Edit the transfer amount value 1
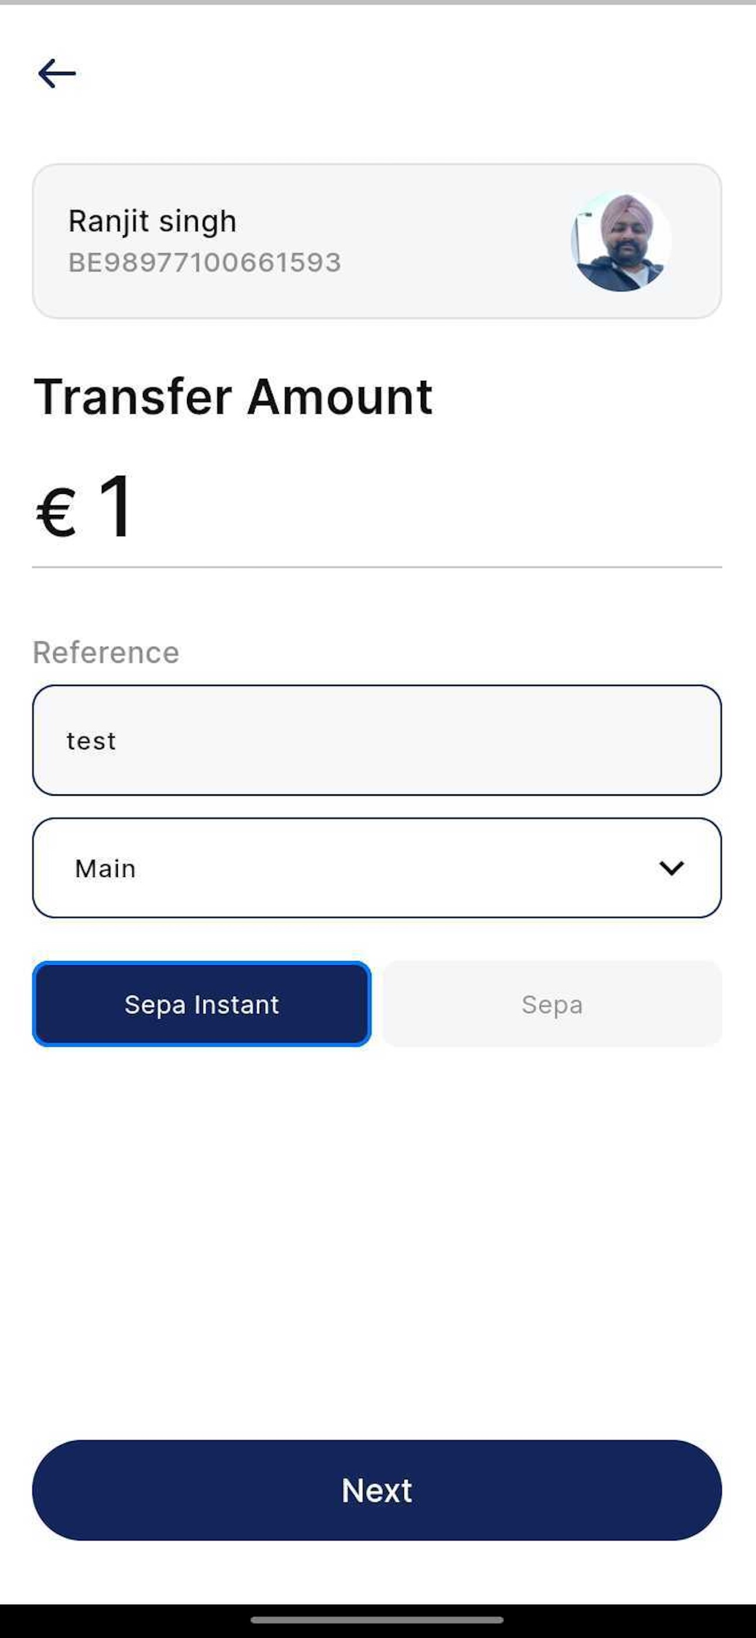This screenshot has width=756, height=1638. click(117, 507)
